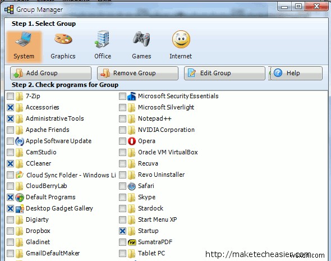
Task: Click the SumatraPDF icon
Action: tap(132, 242)
